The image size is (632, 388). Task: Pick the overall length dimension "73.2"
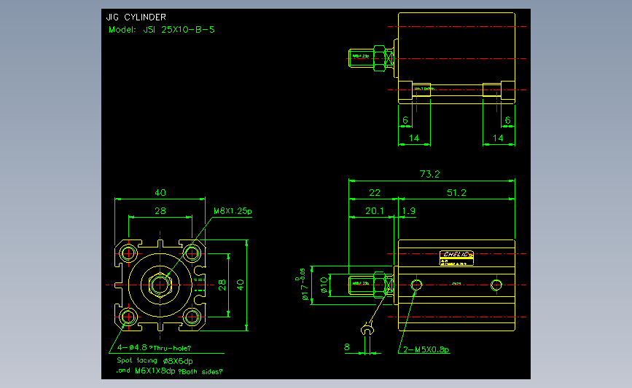(429, 174)
